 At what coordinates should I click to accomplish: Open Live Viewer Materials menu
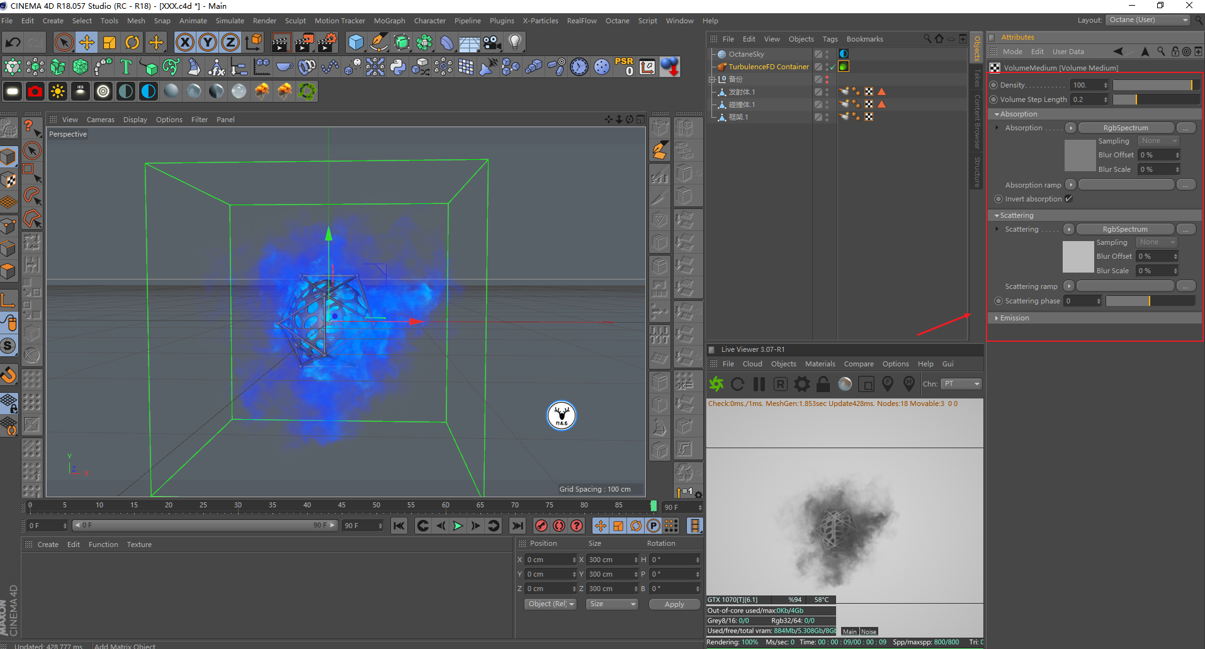[820, 364]
